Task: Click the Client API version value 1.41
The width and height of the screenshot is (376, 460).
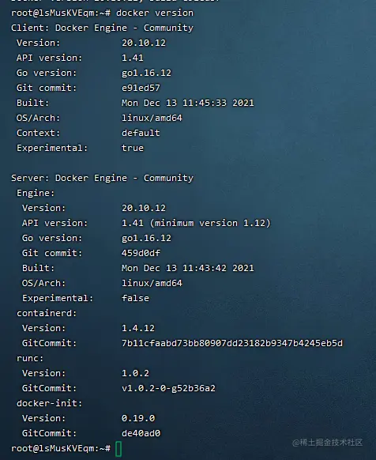Action: (x=133, y=58)
